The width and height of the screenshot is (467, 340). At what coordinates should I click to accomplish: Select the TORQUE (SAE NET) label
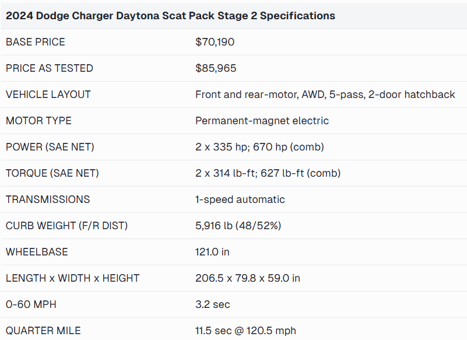[x=52, y=173]
